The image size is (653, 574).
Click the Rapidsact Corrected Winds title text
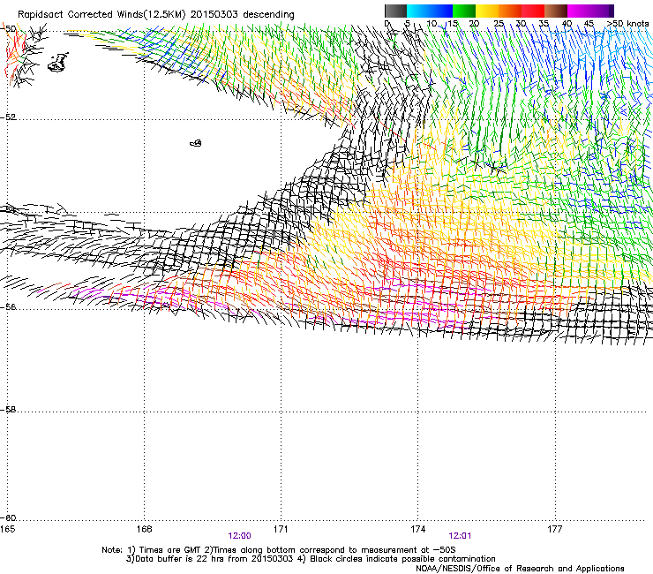tap(156, 15)
